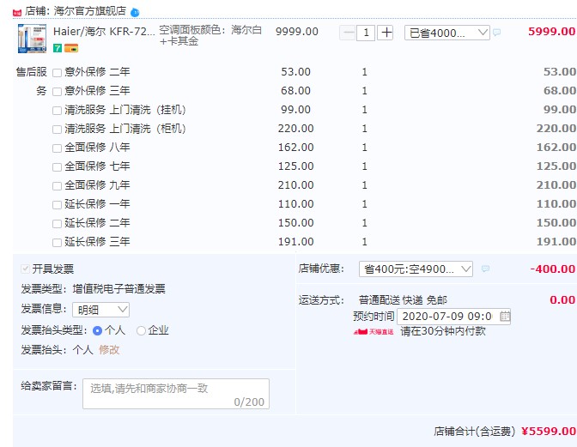Click 普通配送 快递 免邮 shipping text
This screenshot has height=447, width=577.
(403, 300)
